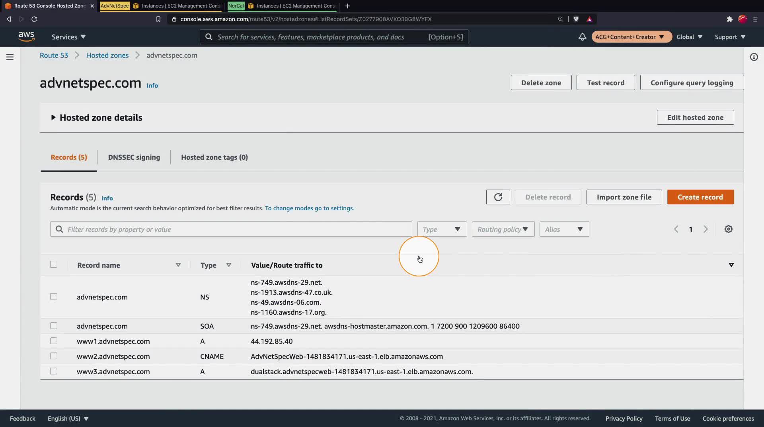Click the AWS logo home icon
Viewport: 764px width, 427px height.
coord(26,37)
